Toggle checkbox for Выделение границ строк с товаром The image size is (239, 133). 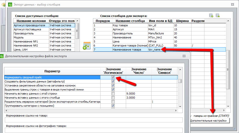[113, 90]
